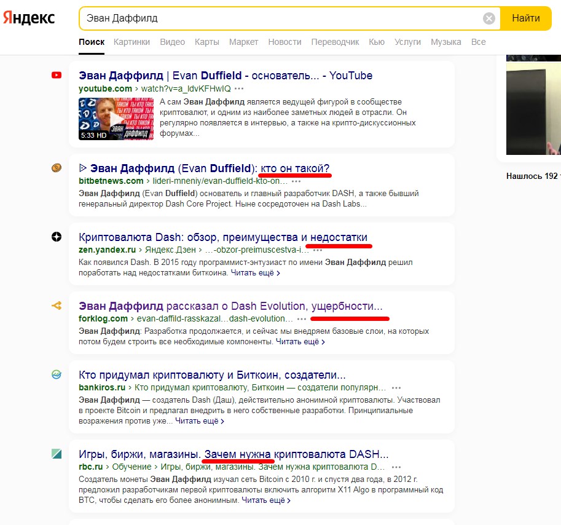This screenshot has height=525, width=561.
Task: Play the 5:33 HD video thumbnail
Action: 116,119
